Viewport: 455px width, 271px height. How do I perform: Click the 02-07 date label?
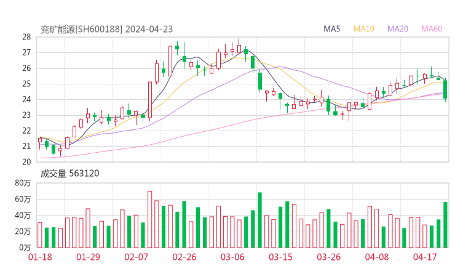(136, 257)
